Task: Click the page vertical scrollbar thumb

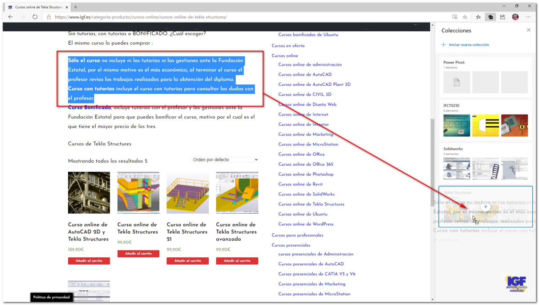Action: pyautogui.click(x=433, y=158)
